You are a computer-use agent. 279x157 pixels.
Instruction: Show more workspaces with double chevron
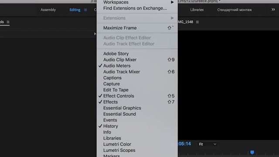[273, 10]
